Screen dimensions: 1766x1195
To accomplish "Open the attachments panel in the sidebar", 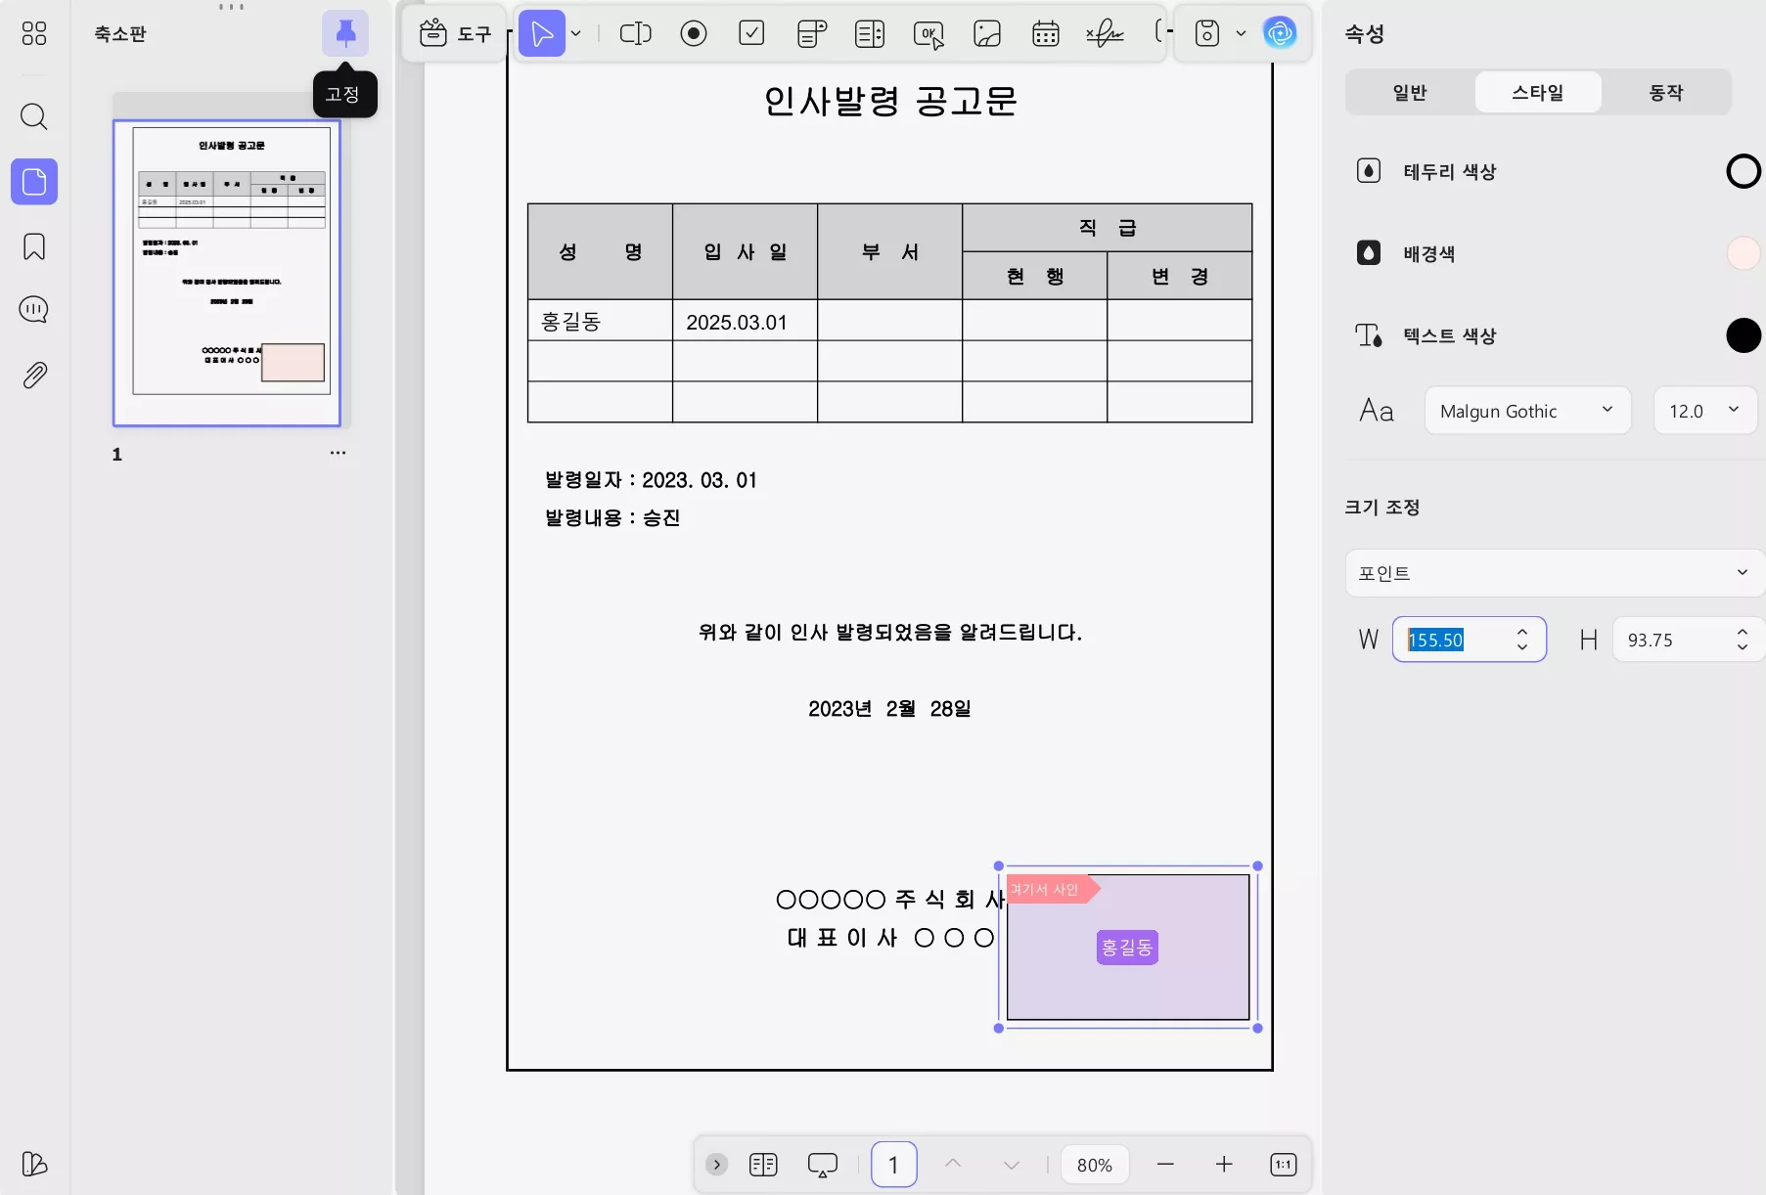I will click(x=34, y=376).
